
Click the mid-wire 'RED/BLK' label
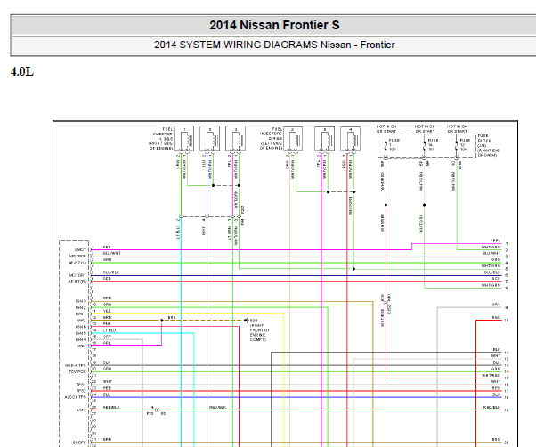218,407
